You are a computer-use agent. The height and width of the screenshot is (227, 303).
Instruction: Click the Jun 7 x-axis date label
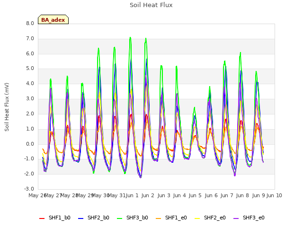[227, 195]
